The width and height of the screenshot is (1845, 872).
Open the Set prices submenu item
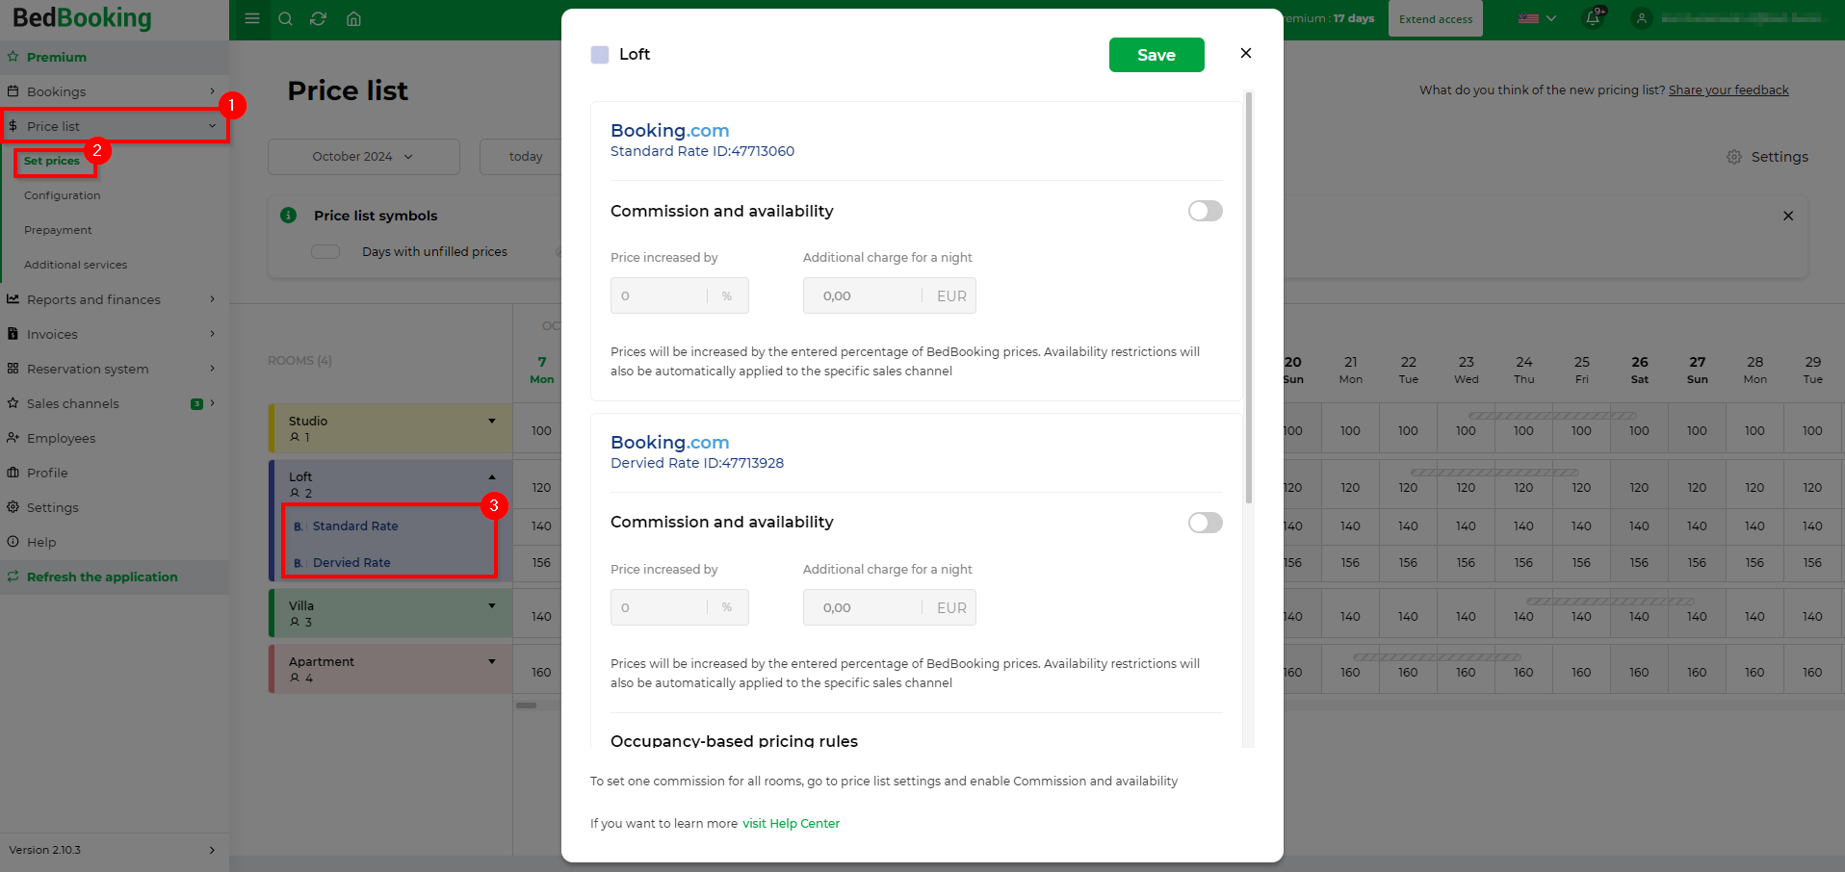click(x=52, y=161)
